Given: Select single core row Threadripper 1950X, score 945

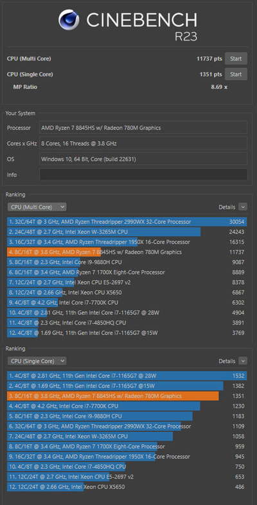Looking at the screenshot, I should [x=127, y=456].
